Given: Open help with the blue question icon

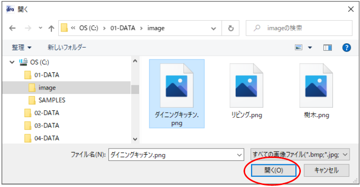Looking at the screenshot, I should [347, 47].
